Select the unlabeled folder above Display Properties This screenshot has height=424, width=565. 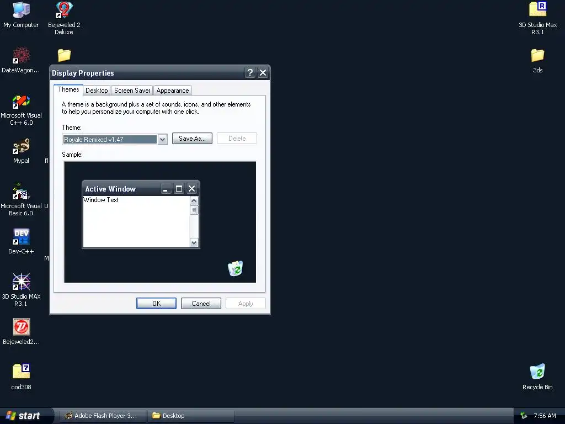[64, 55]
